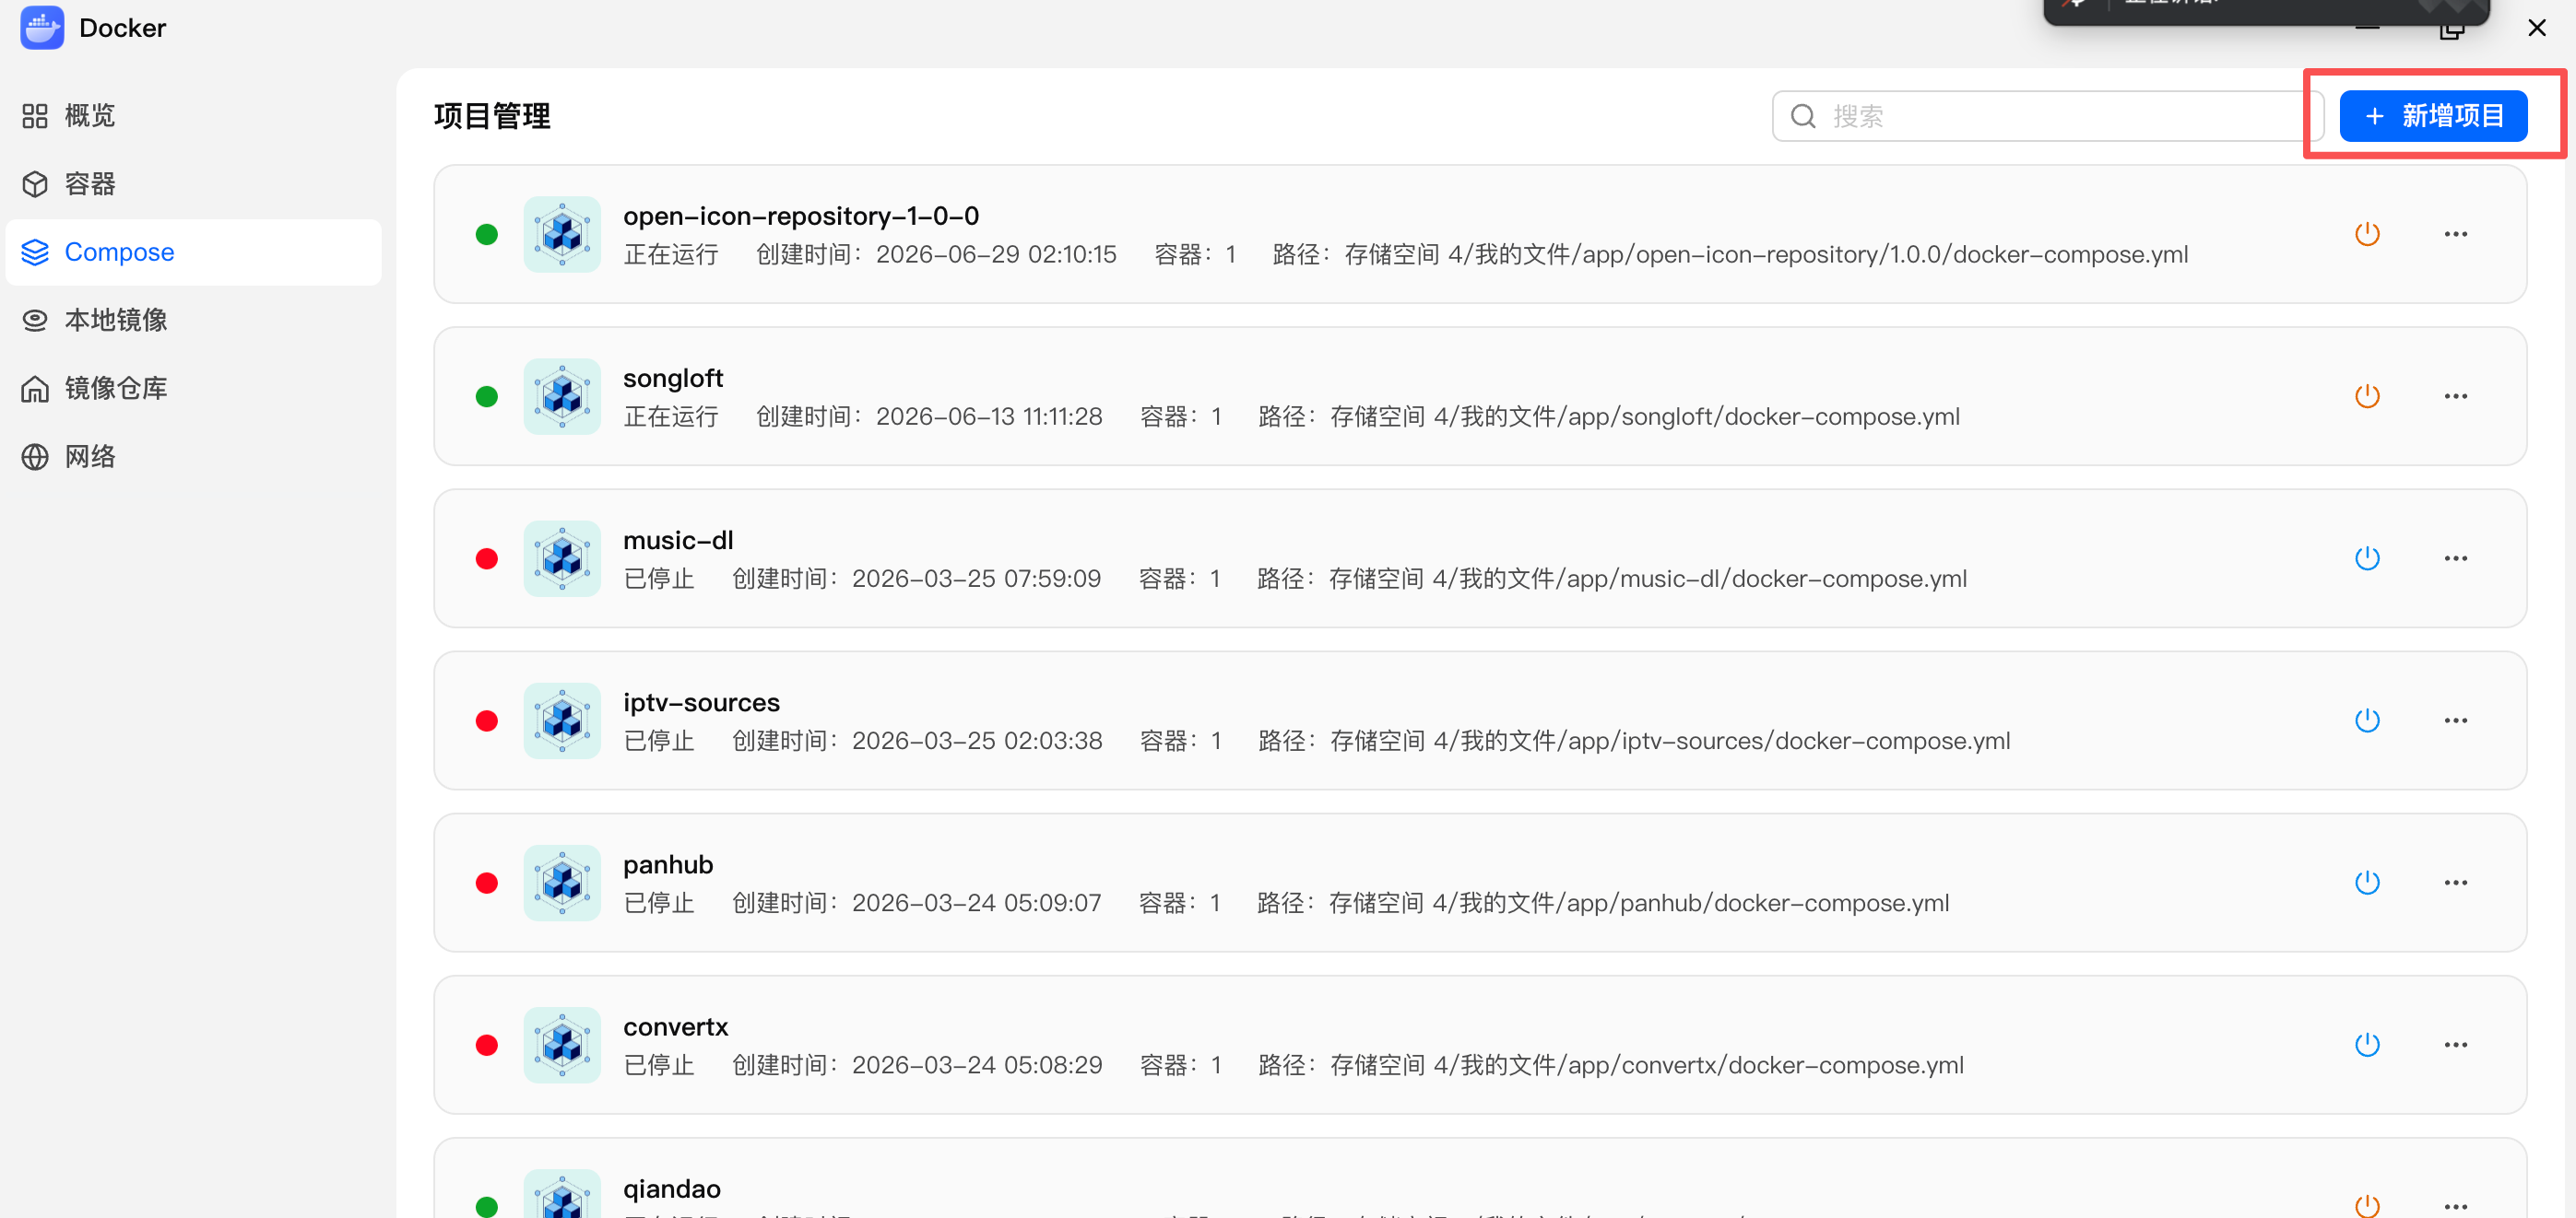Viewport: 2576px width, 1218px height.
Task: Switch to the 网络 network page
Action: (192, 457)
